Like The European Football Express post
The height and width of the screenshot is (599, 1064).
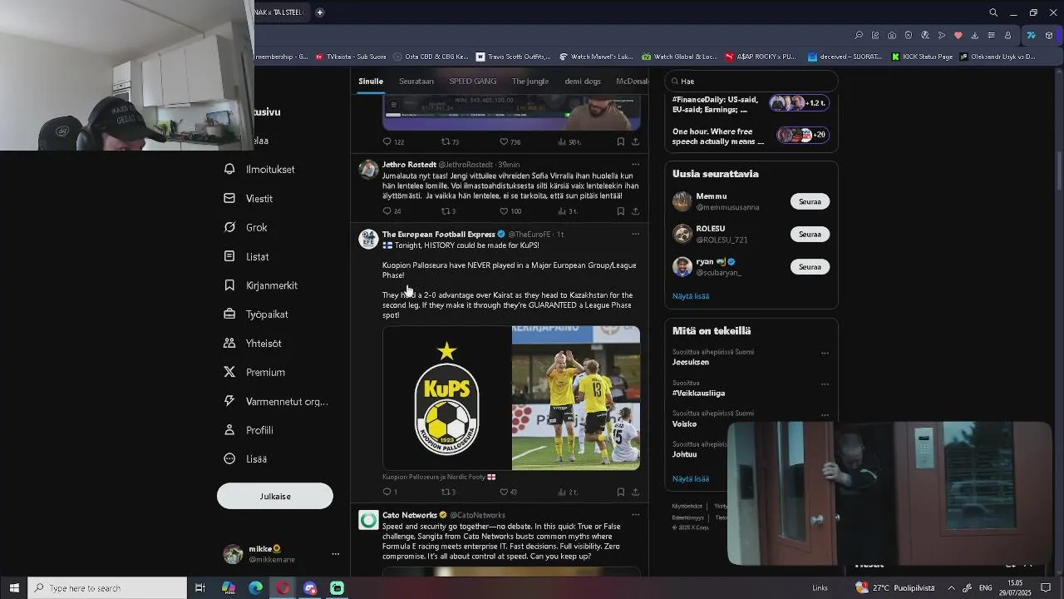pos(509,492)
